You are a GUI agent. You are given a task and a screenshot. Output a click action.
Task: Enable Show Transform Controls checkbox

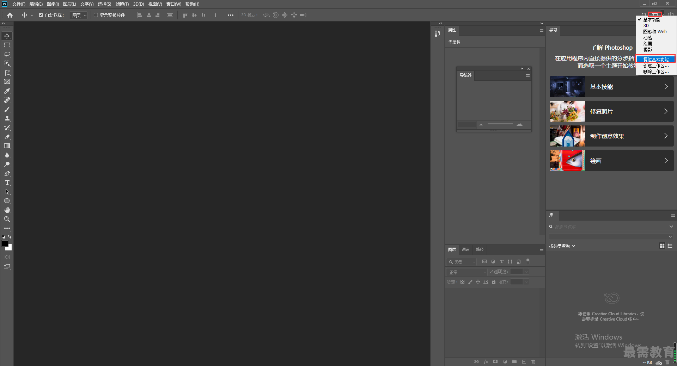click(x=96, y=15)
